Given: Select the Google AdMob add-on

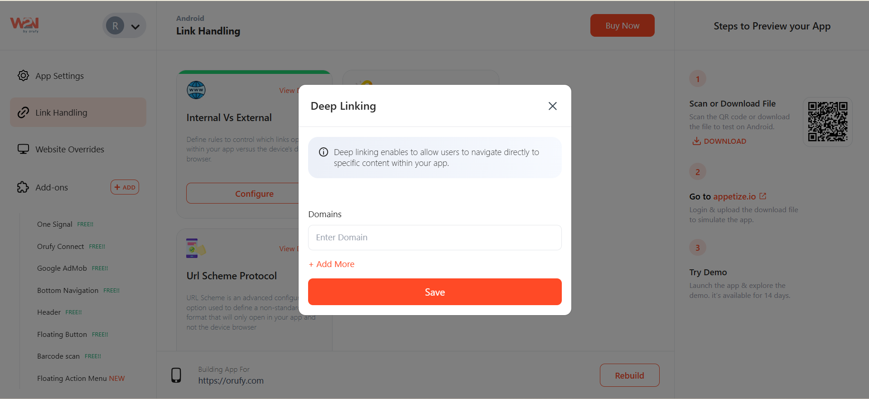Looking at the screenshot, I should click(x=62, y=268).
